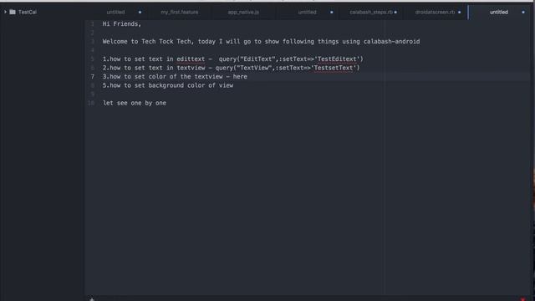The width and height of the screenshot is (535, 301).
Task: Click line number 10 in the gutter
Action: point(91,103)
